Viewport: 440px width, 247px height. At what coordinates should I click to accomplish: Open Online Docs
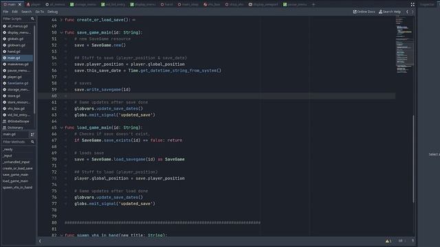(364, 12)
